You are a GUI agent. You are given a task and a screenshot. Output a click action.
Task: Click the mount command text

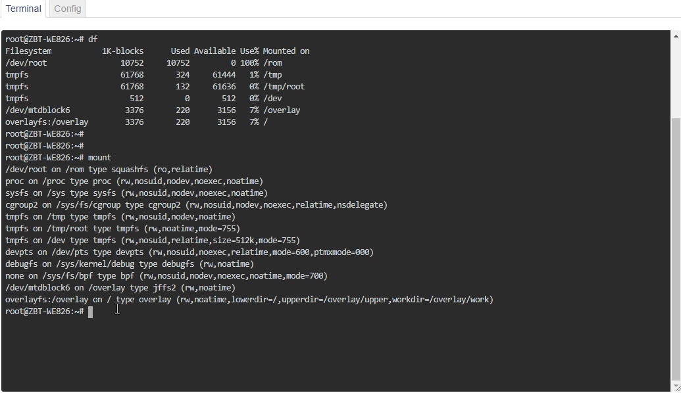pyautogui.click(x=100, y=157)
